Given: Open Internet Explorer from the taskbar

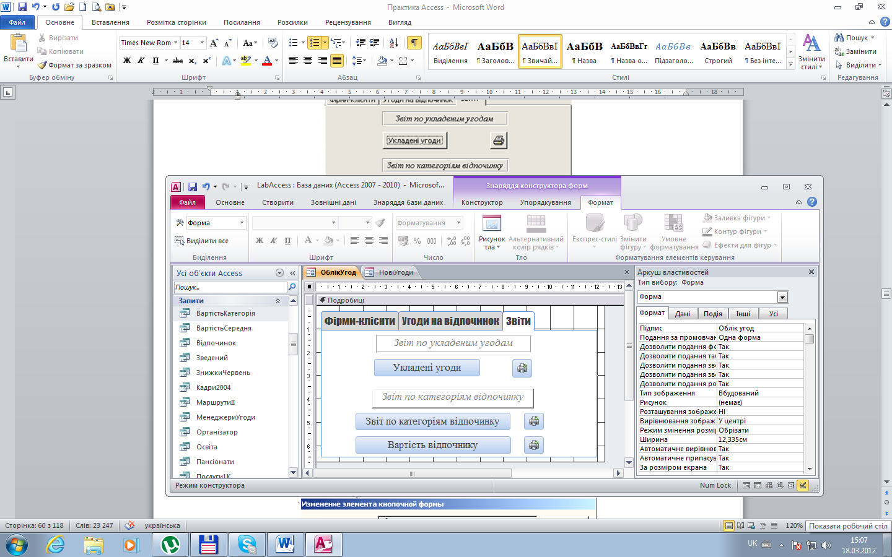Looking at the screenshot, I should pos(56,545).
